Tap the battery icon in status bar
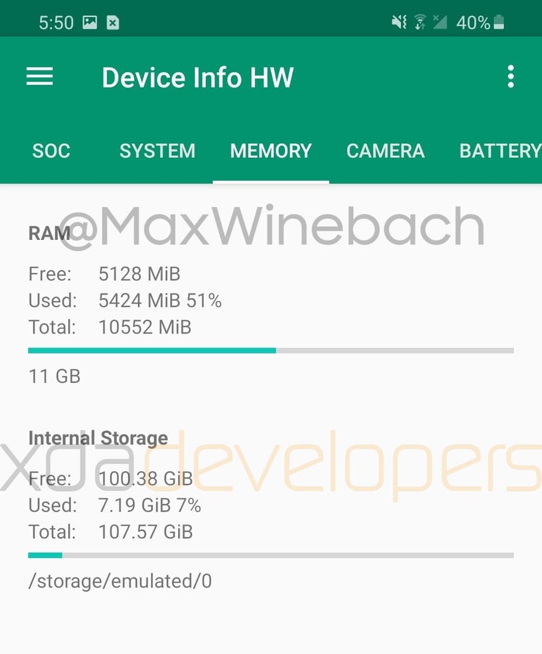 point(498,22)
